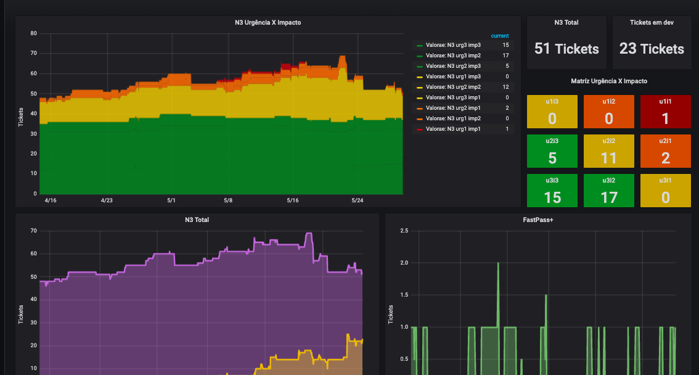Toggle the Valorae: N3 urg1 imp3 legend series

click(x=453, y=76)
